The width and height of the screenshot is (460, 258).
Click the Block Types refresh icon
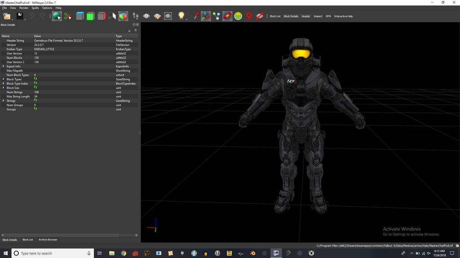[x=35, y=79]
